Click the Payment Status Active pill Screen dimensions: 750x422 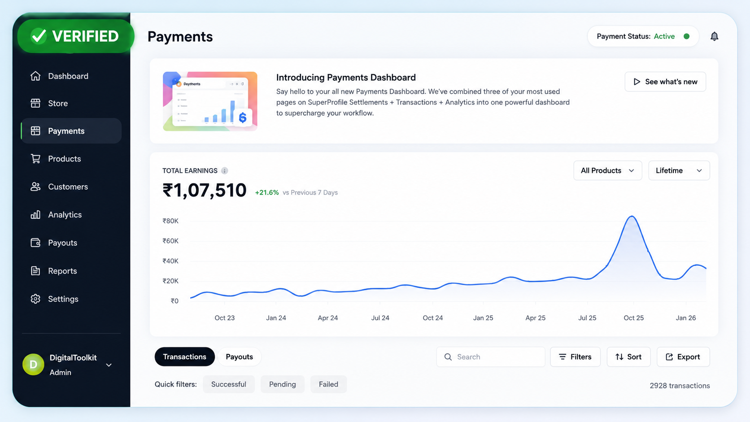(x=643, y=36)
